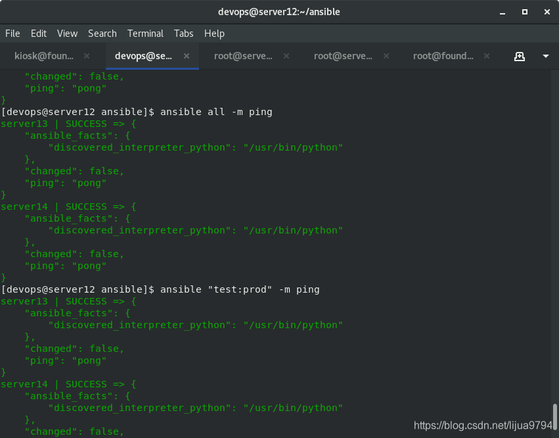Open the Help menu
This screenshot has height=438, width=559.
click(x=214, y=34)
